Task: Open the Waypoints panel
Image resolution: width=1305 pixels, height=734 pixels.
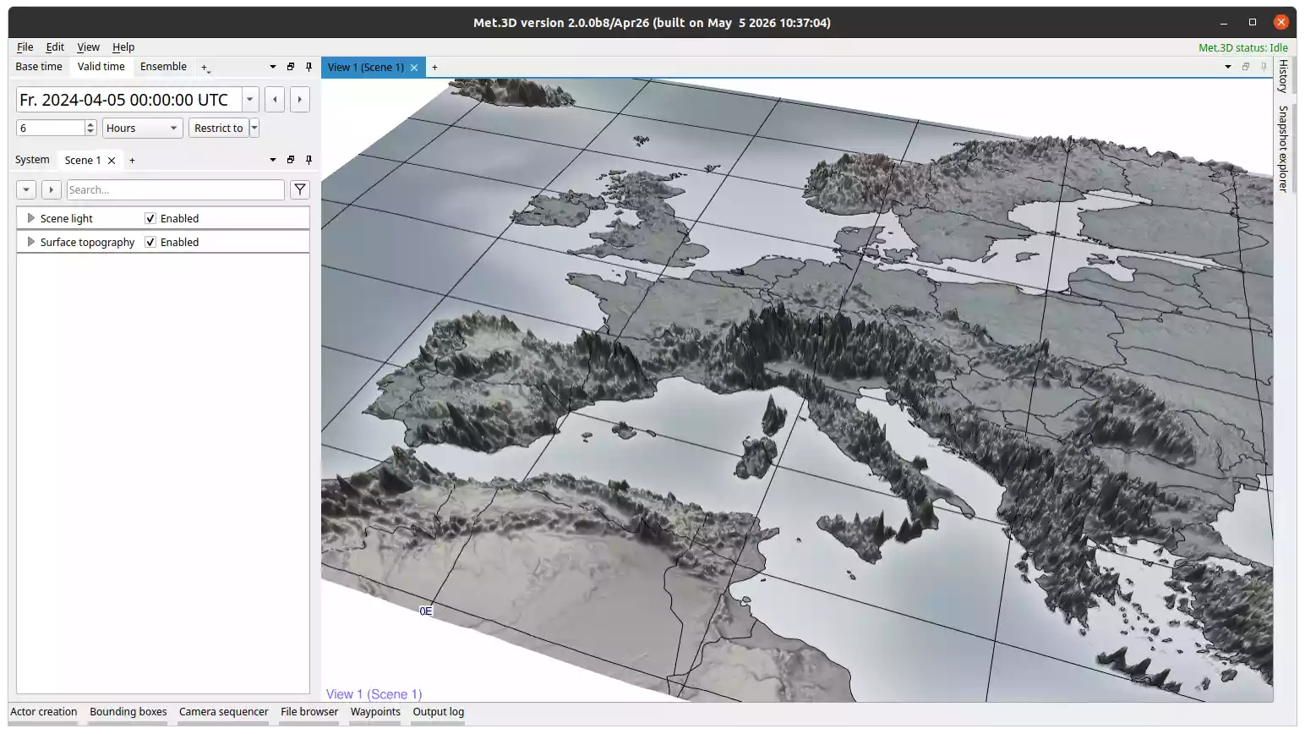Action: pos(375,712)
